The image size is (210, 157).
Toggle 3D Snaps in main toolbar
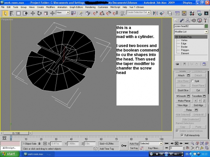coord(95,13)
